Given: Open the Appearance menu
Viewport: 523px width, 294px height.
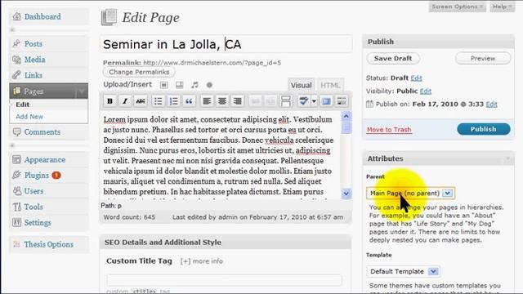Looking at the screenshot, I should 44,160.
